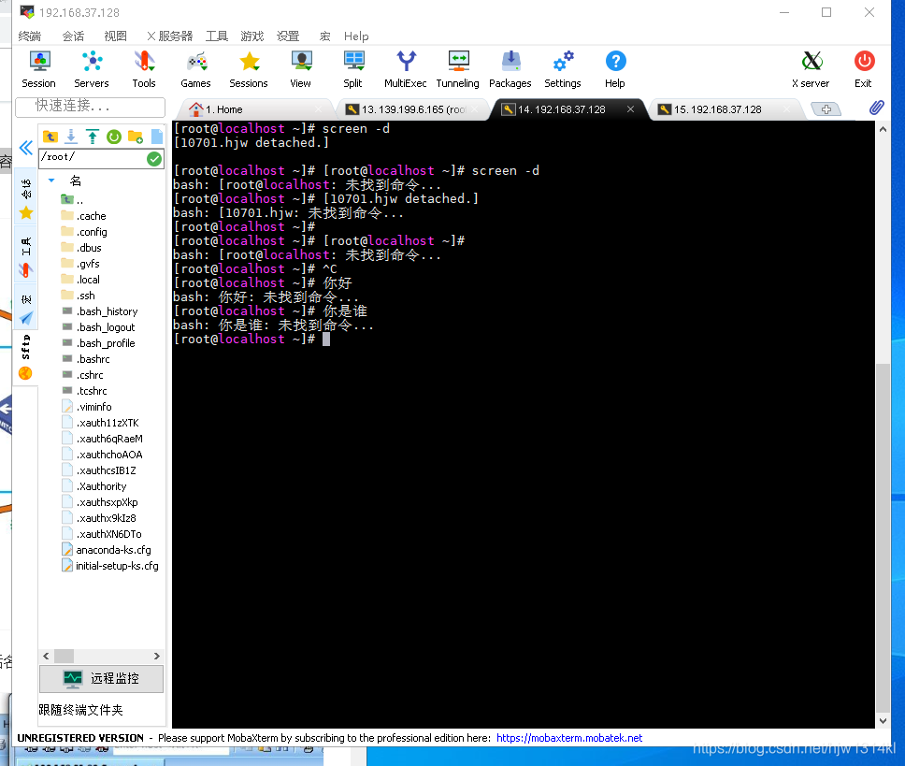Close tab 14. 192.168.37.128
905x766 pixels.
pos(630,109)
